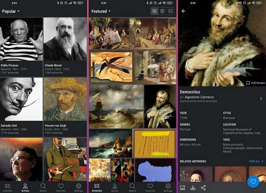
Task: Open Vincent van Gogh self-portrait card
Action: pyautogui.click(x=65, y=99)
